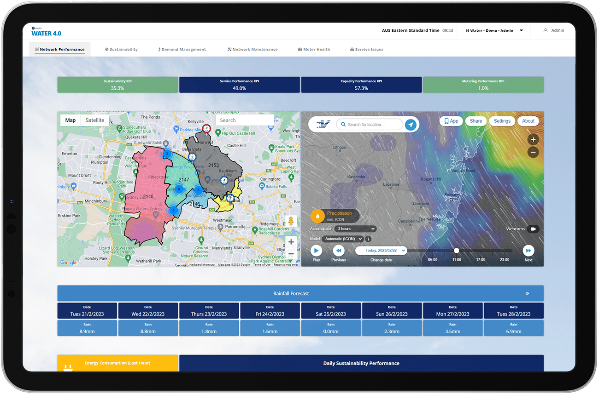The image size is (599, 394).
Task: Open Accumulation 3 hours dropdown
Action: coord(355,229)
